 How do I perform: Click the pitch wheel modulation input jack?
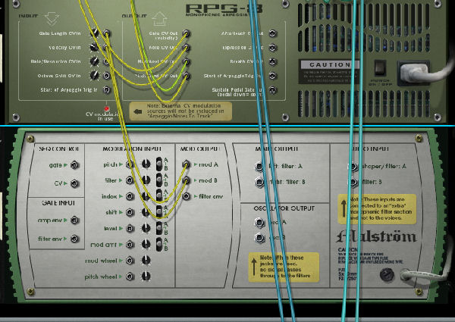[x=130, y=277]
